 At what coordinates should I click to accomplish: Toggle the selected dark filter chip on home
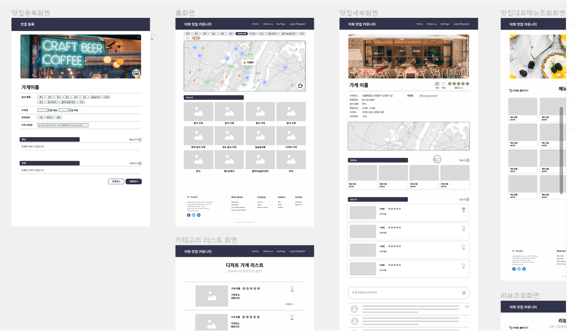242,34
